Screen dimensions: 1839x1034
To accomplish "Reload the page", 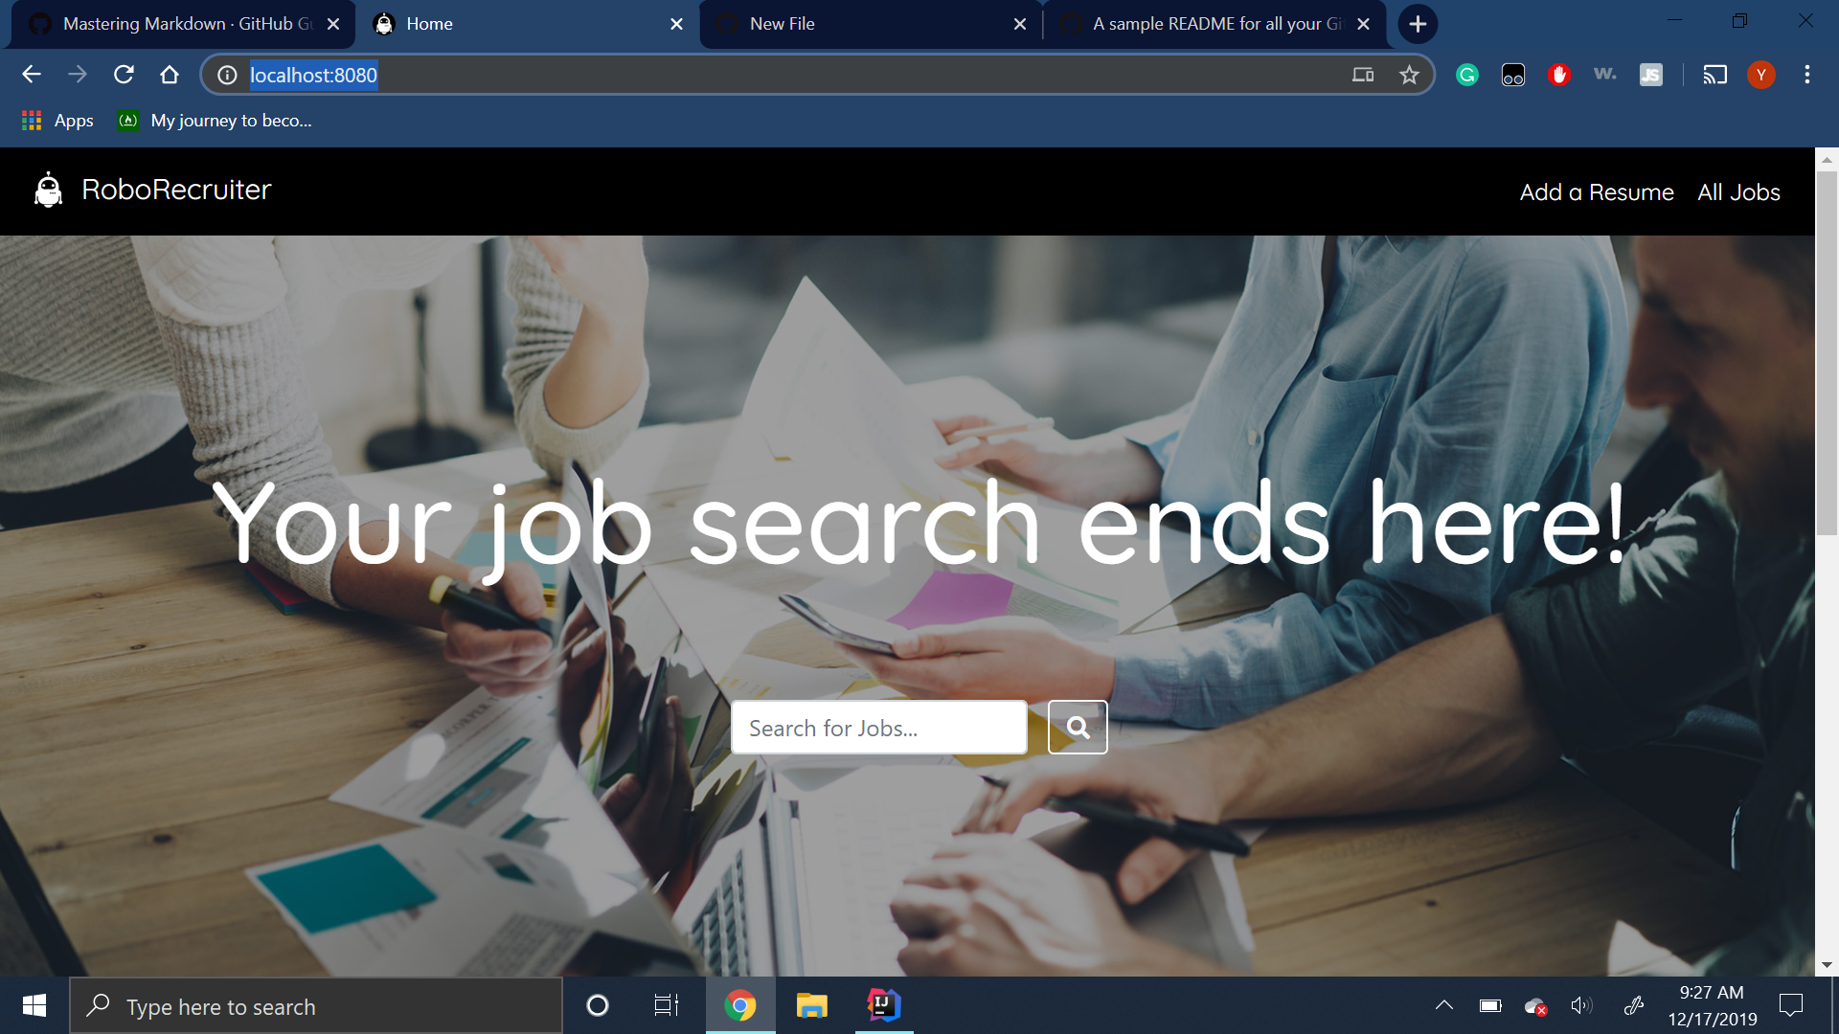I will tap(124, 75).
